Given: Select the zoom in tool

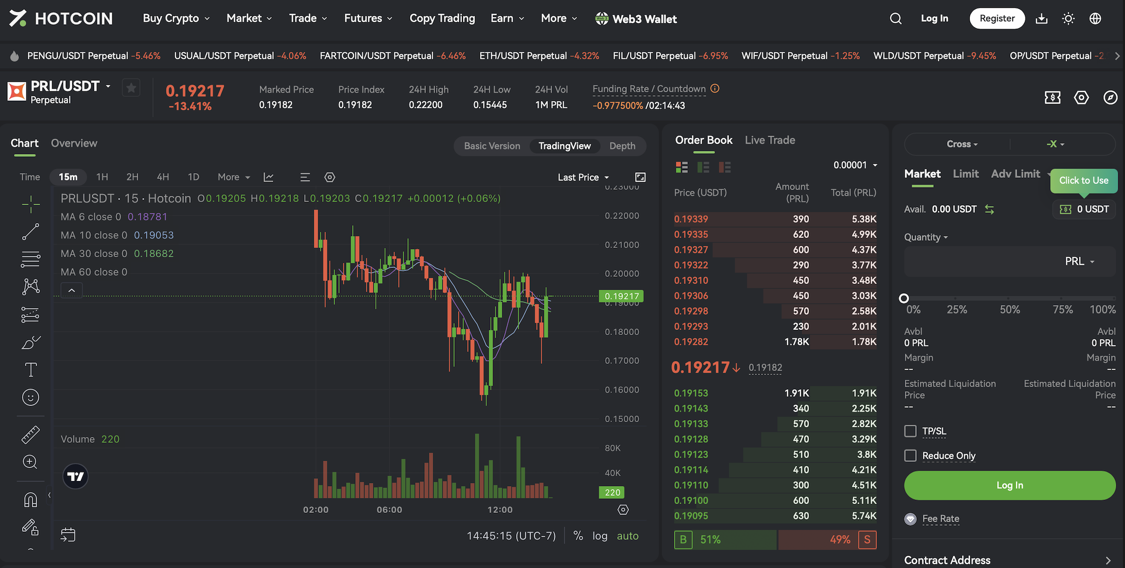Looking at the screenshot, I should (30, 462).
